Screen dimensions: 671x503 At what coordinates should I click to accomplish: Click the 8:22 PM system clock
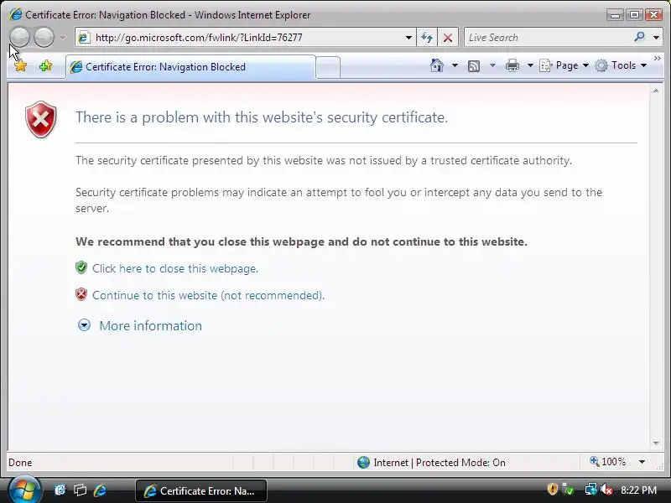click(639, 490)
